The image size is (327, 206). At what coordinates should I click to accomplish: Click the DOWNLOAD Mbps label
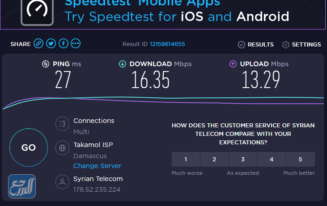pos(161,64)
